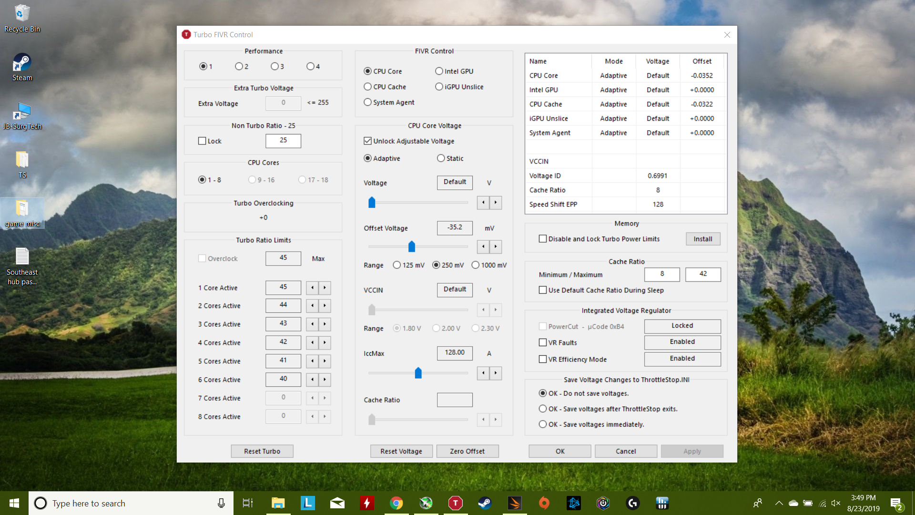Toggle Unlock Adjustable Voltage checkbox
This screenshot has width=915, height=515.
tap(409, 141)
